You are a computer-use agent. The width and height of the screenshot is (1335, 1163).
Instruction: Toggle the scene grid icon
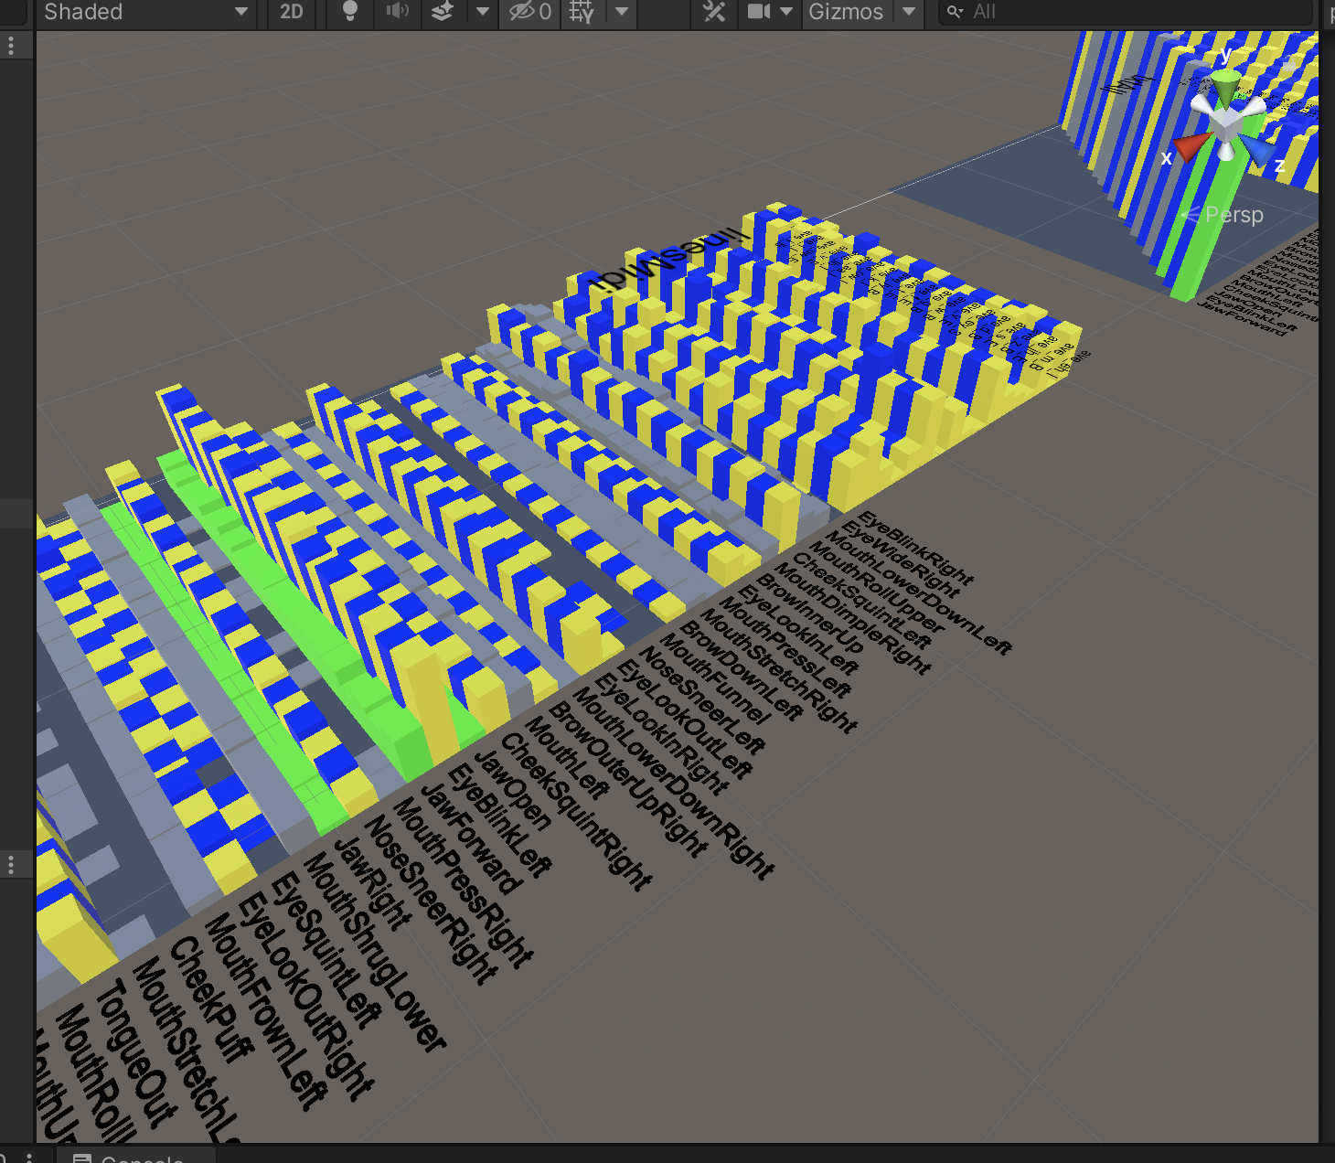[582, 12]
